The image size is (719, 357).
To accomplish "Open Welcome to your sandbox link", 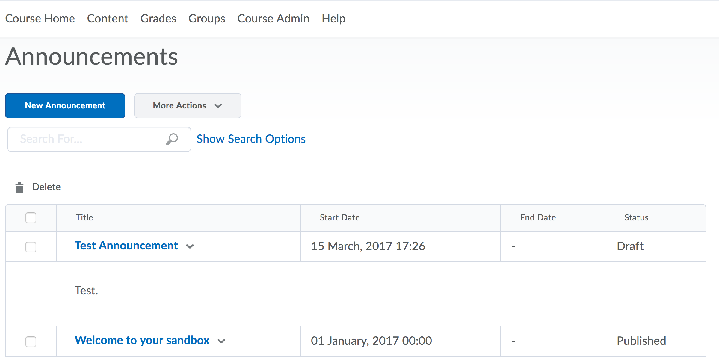I will [x=142, y=340].
